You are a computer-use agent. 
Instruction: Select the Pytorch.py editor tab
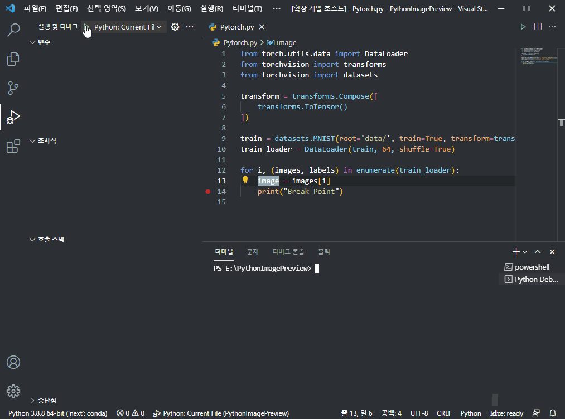236,27
